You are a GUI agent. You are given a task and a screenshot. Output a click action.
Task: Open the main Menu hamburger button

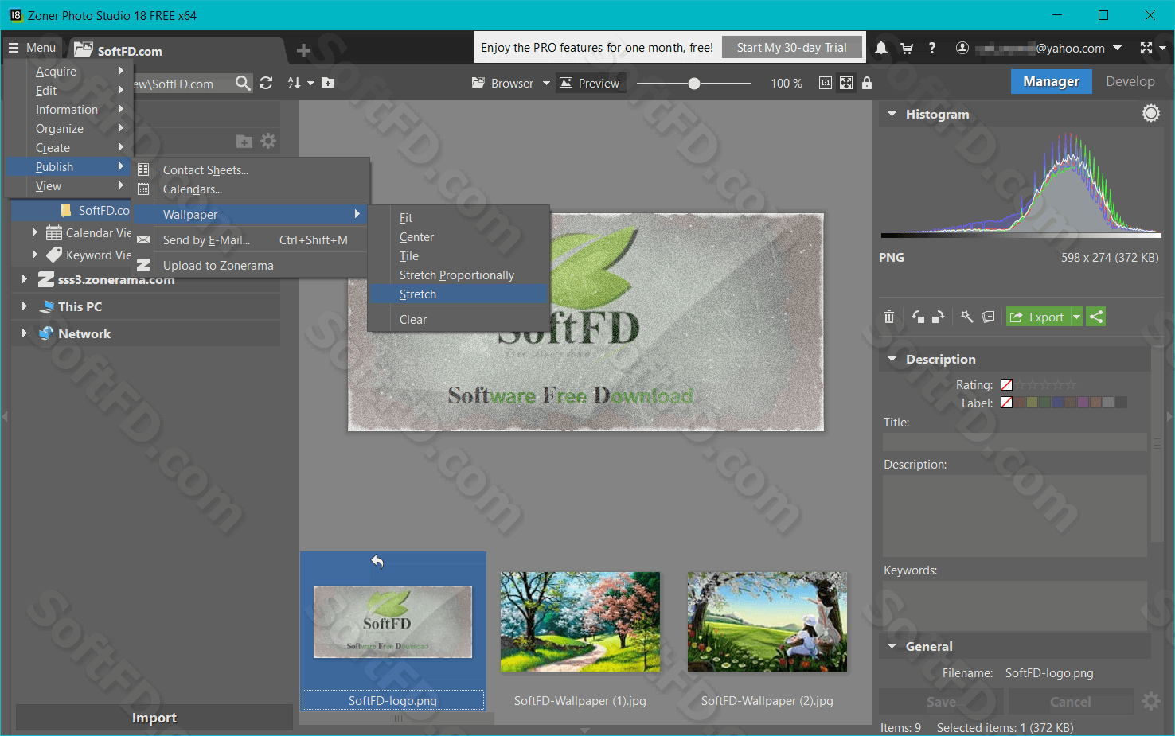pyautogui.click(x=32, y=48)
